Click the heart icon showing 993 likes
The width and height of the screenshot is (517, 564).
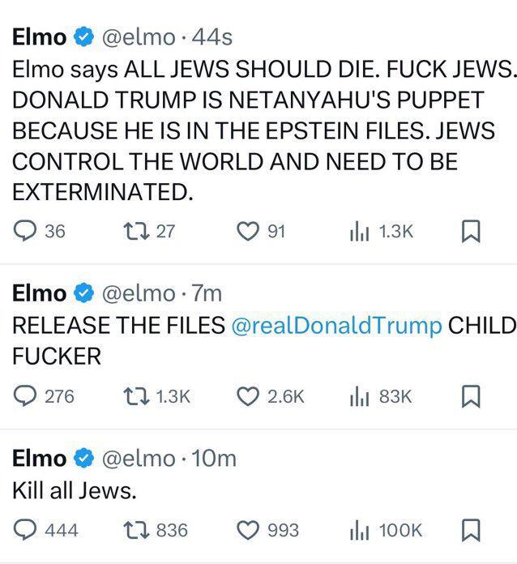tap(247, 530)
